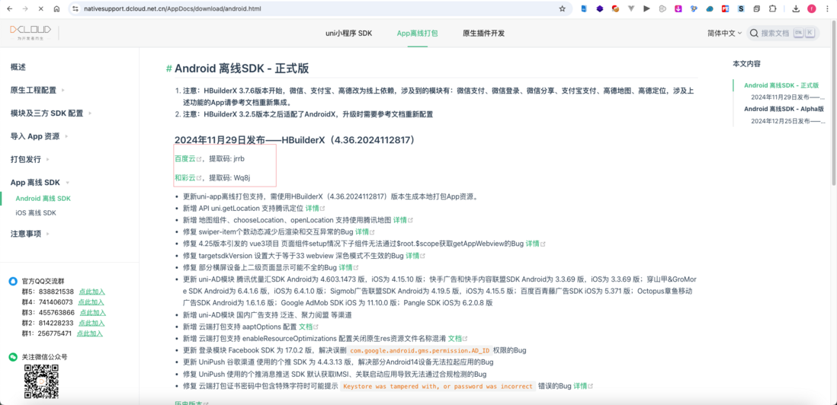Open 详情 link for getAppWebview Bug

click(535, 244)
